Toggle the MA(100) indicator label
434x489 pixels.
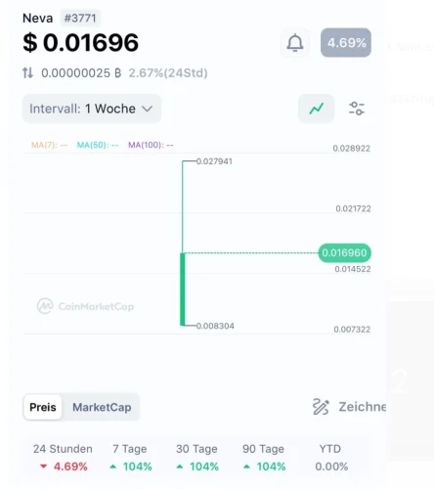[151, 145]
